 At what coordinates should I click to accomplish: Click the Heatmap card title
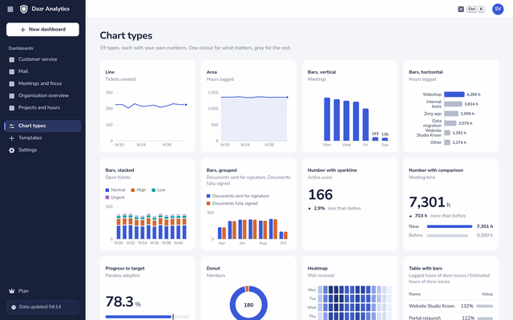[x=317, y=269]
